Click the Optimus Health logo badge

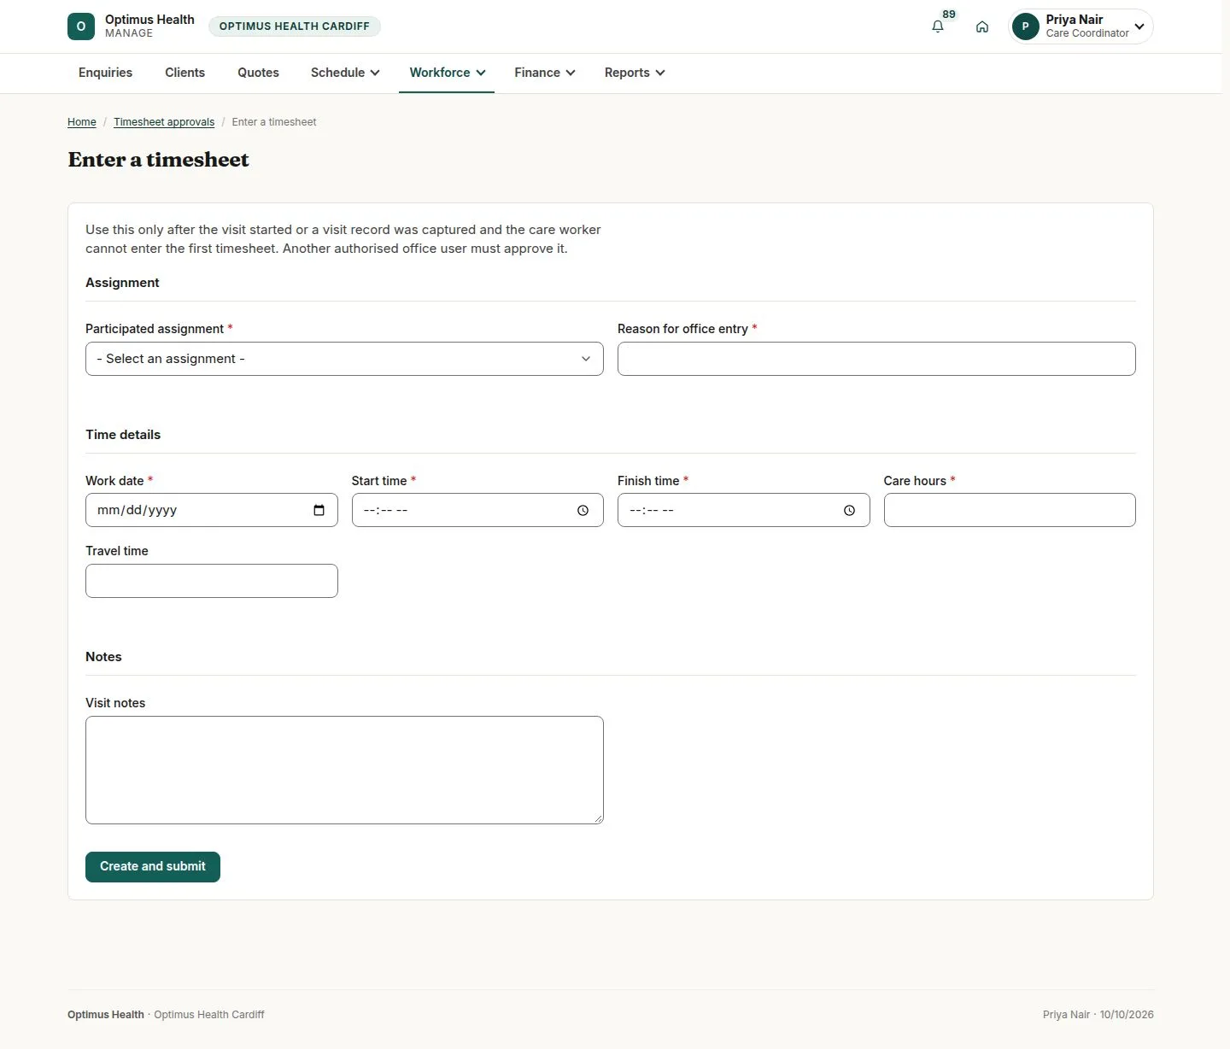[x=81, y=26]
